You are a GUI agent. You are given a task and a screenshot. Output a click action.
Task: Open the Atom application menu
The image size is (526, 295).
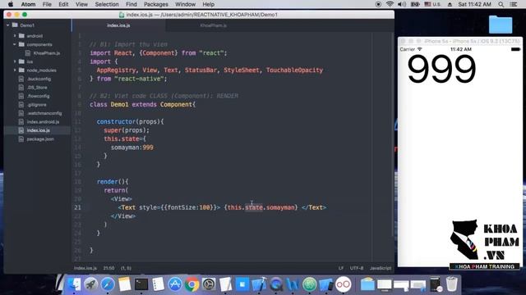pyautogui.click(x=28, y=4)
